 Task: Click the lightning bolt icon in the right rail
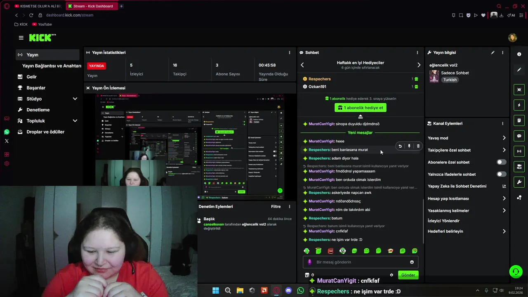point(519,105)
